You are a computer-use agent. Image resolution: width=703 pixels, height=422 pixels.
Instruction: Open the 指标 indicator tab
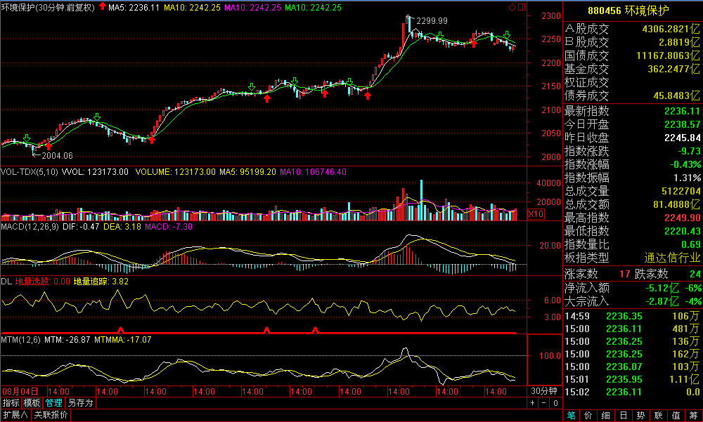[x=11, y=403]
